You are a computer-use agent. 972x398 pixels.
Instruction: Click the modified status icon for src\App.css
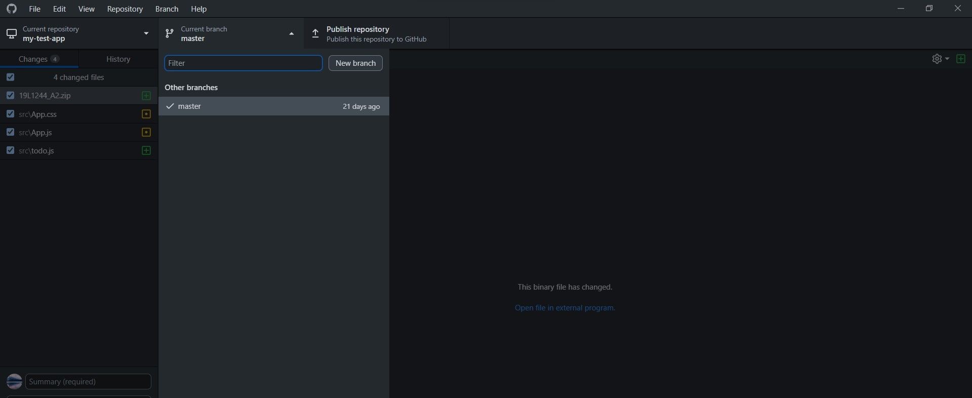[x=146, y=114]
